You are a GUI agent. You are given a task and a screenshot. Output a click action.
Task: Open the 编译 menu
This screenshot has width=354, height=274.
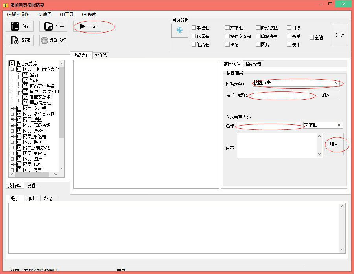[44, 14]
